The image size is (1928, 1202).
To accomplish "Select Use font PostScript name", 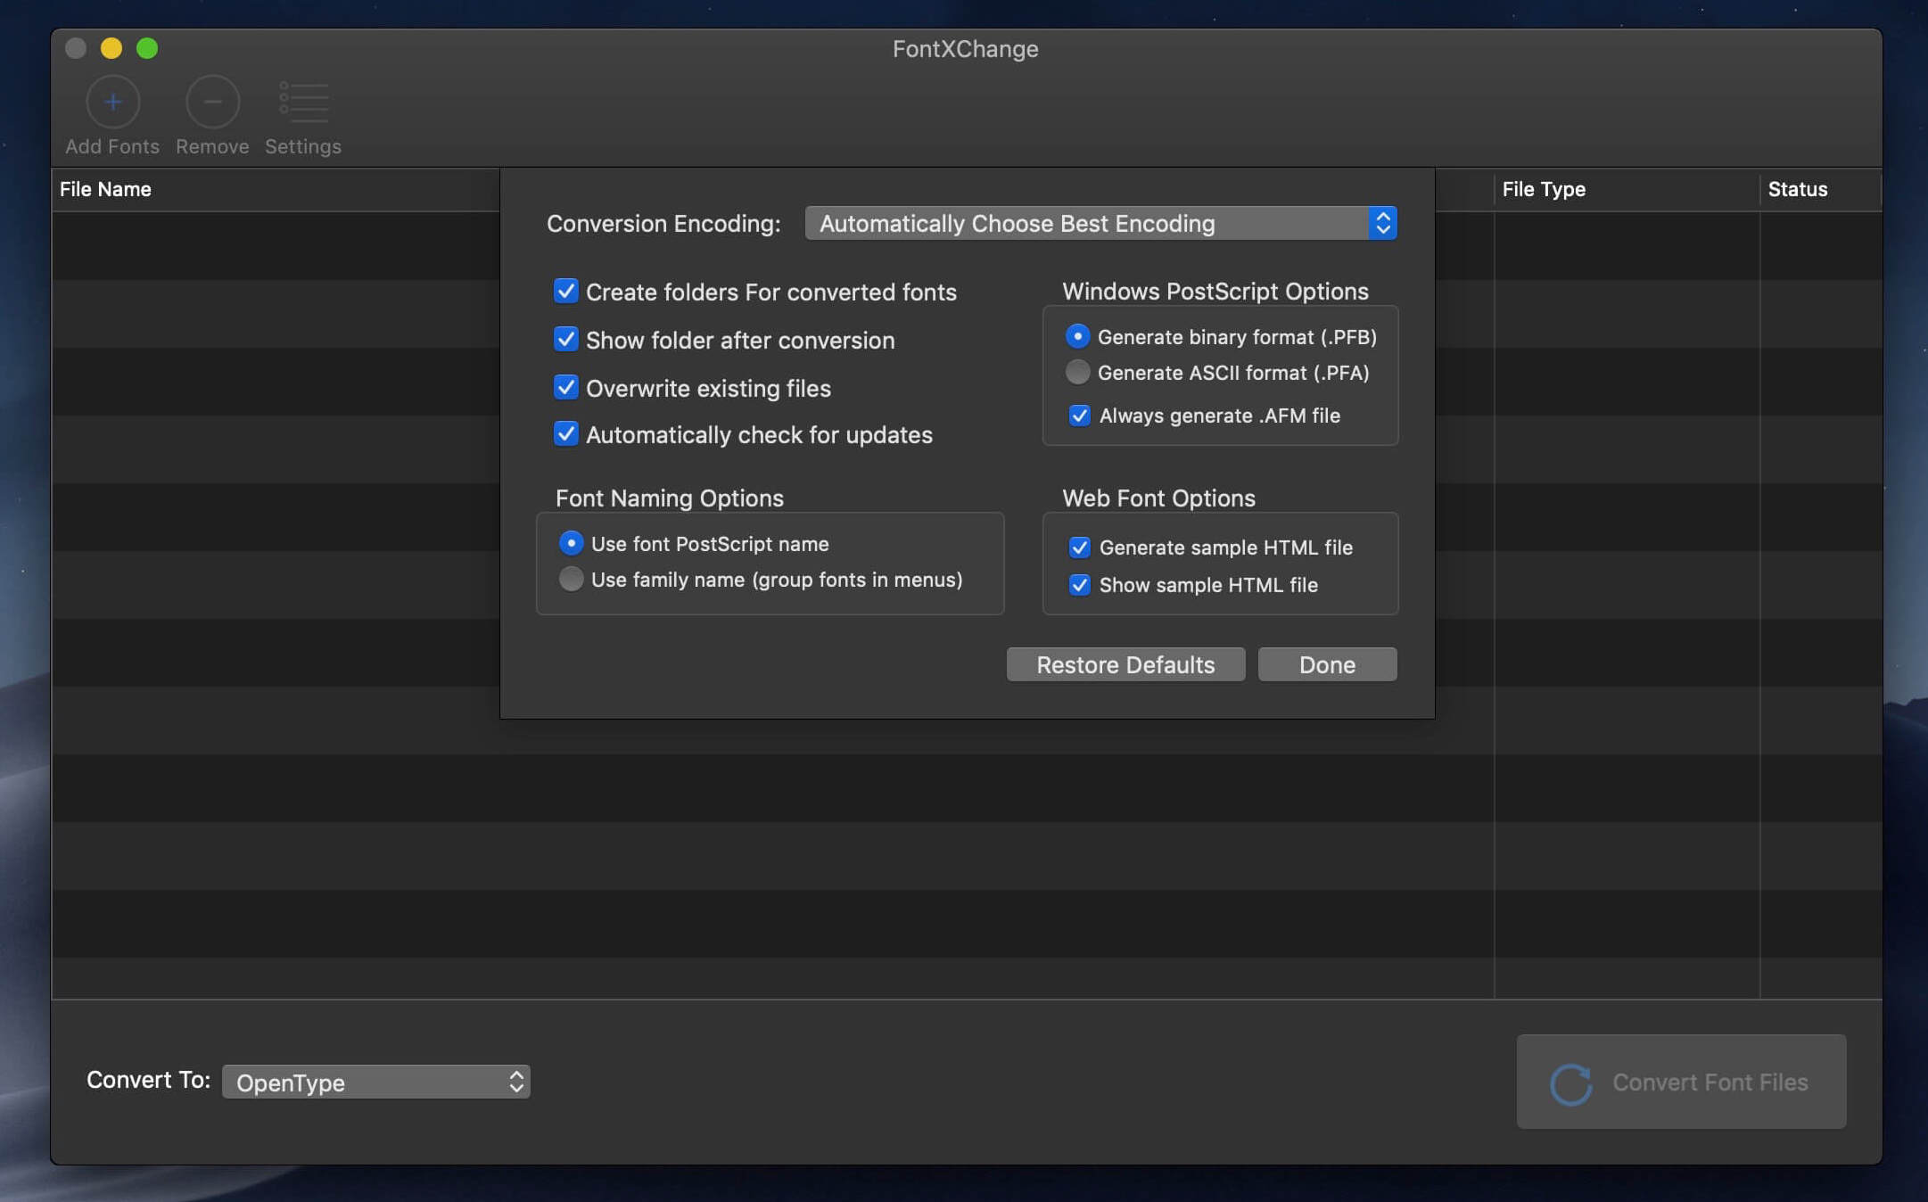I will coord(571,543).
